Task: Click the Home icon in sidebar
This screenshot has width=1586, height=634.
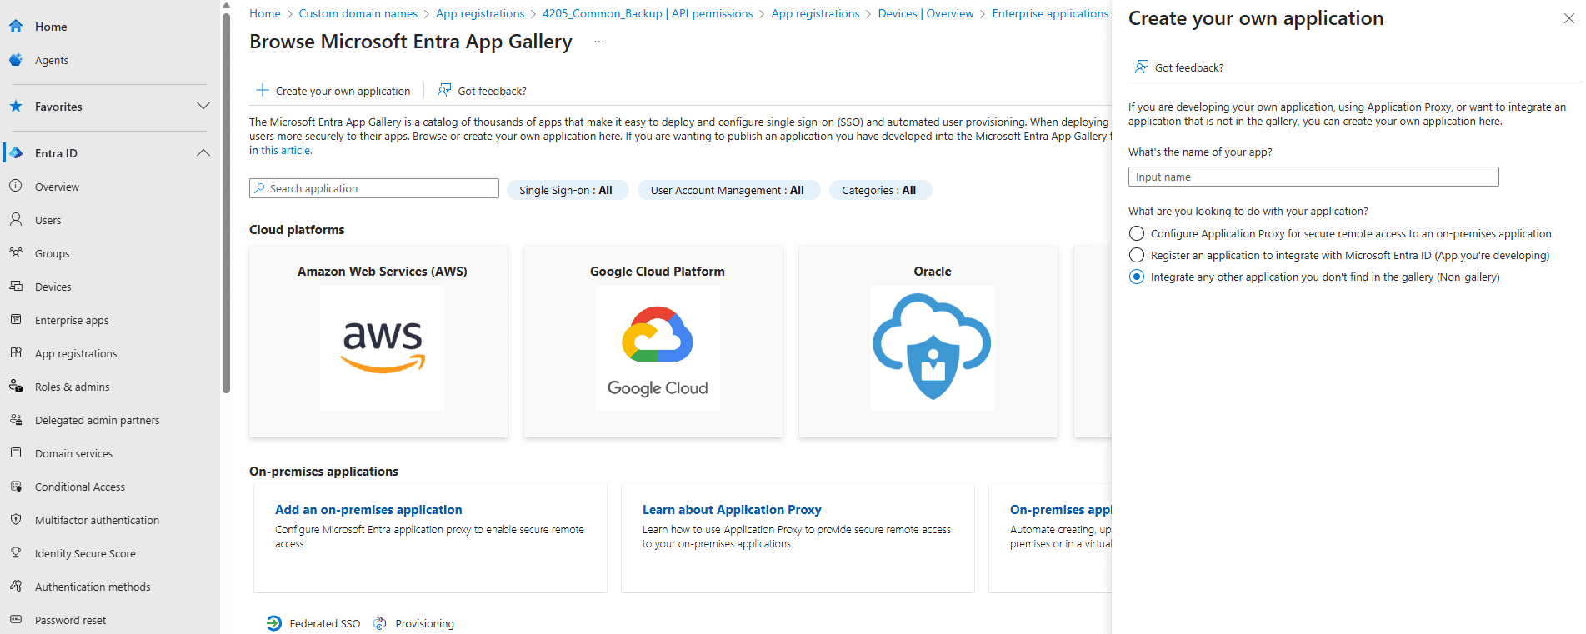Action: [x=16, y=27]
